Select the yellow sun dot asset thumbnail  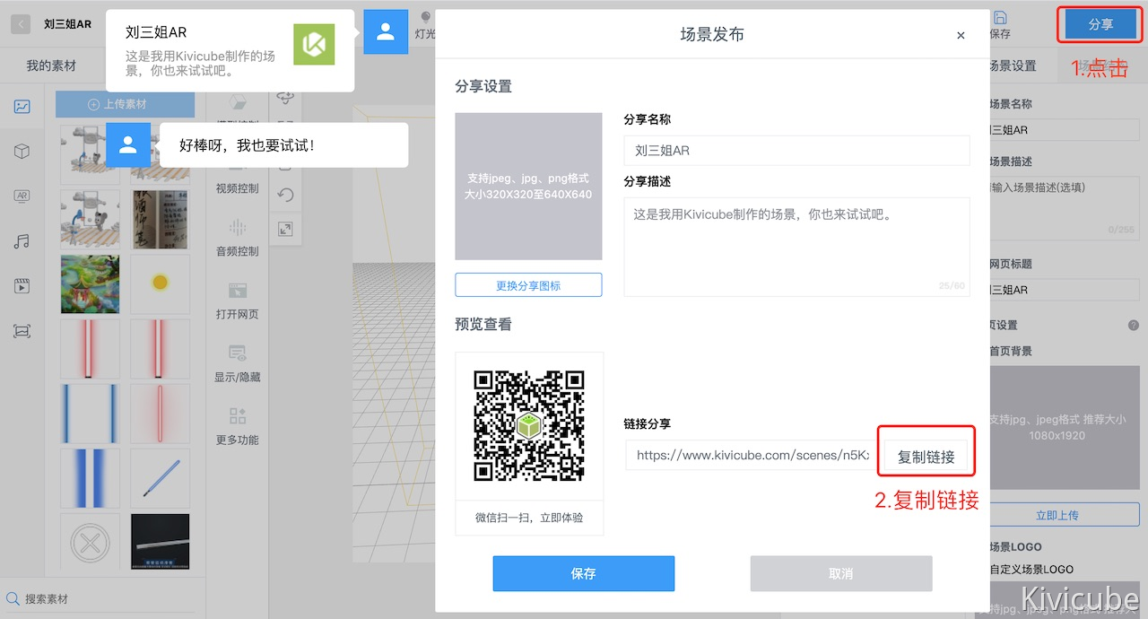pyautogui.click(x=160, y=283)
